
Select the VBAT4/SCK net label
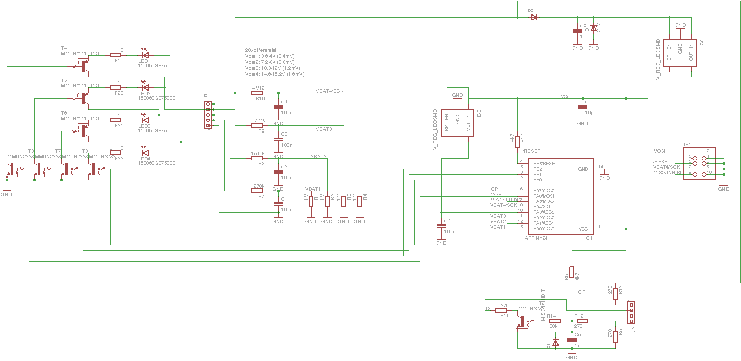(329, 91)
